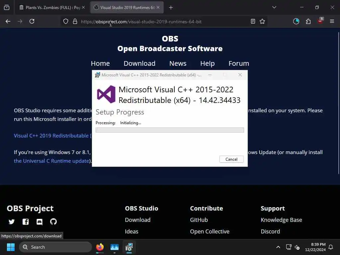Show hidden system tray icons

point(278,247)
